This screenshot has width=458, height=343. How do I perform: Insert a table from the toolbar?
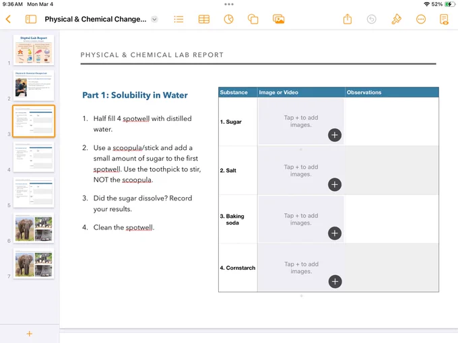point(203,20)
